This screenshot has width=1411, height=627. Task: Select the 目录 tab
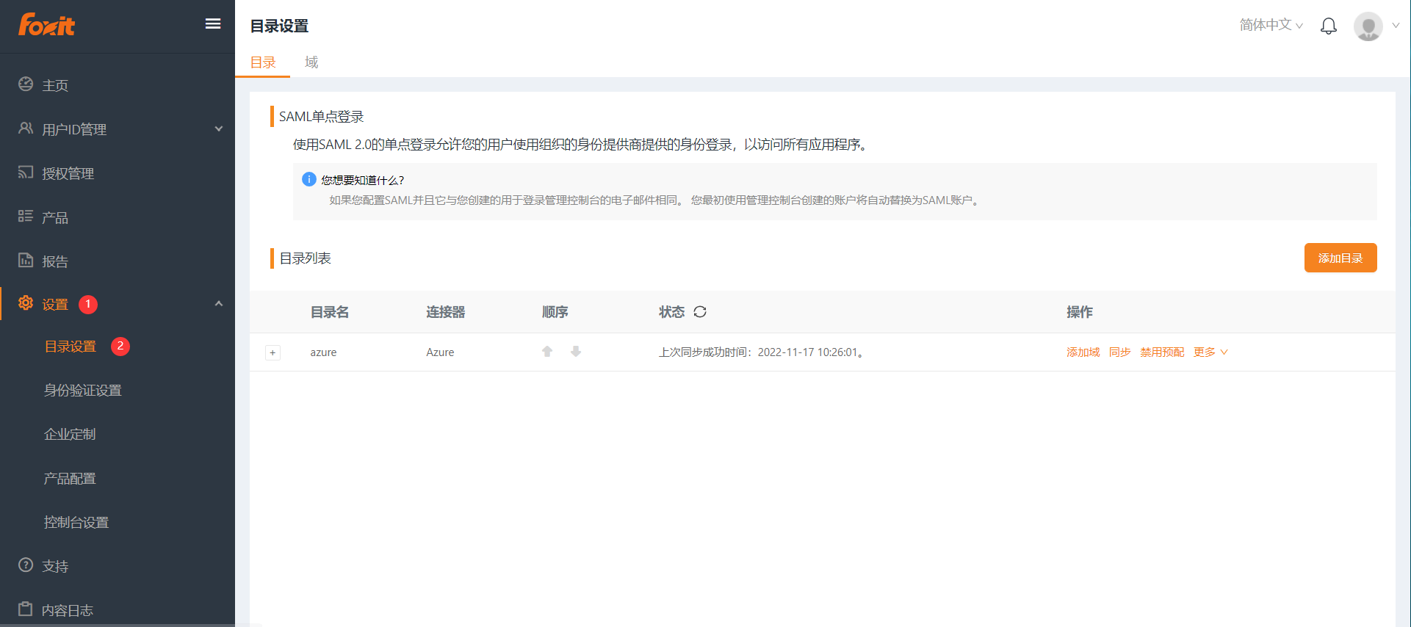click(x=263, y=62)
